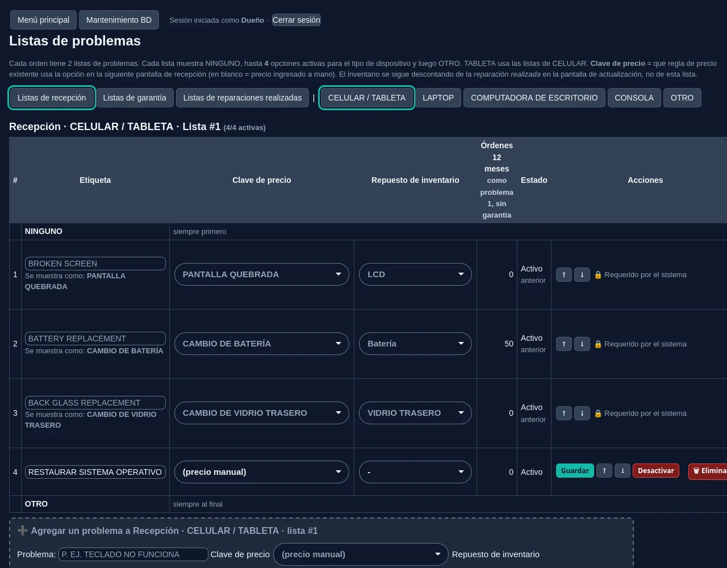
Task: Select the OTRO device tab
Action: pos(682,98)
